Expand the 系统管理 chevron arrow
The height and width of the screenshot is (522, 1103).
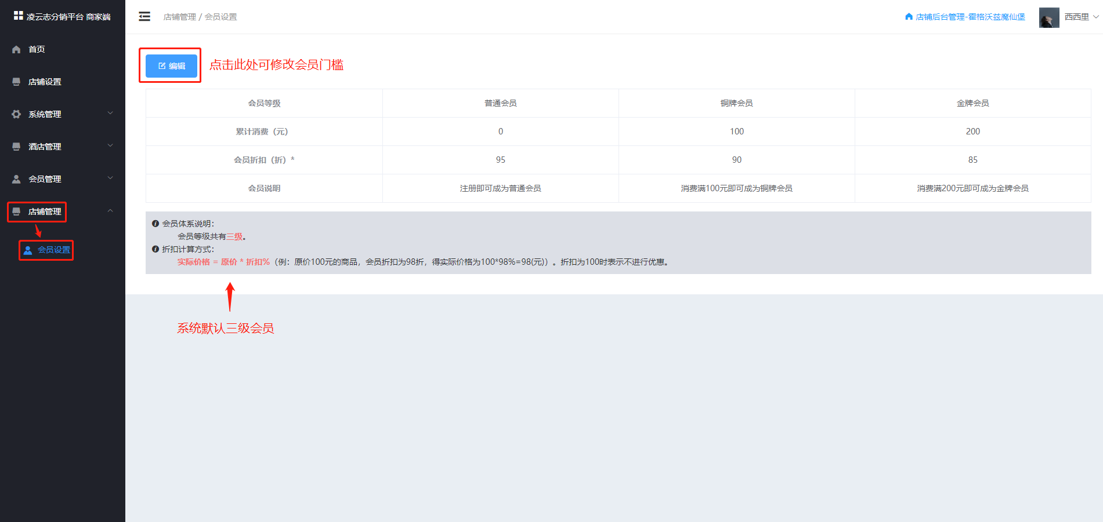pyautogui.click(x=110, y=114)
